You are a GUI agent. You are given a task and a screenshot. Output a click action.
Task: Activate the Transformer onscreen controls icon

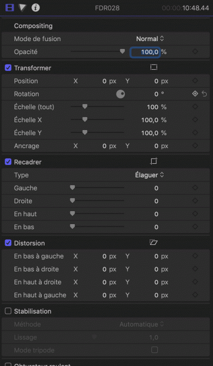click(x=153, y=68)
